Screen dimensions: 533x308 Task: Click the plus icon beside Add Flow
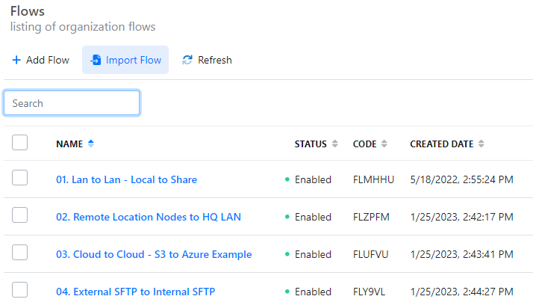(x=16, y=60)
